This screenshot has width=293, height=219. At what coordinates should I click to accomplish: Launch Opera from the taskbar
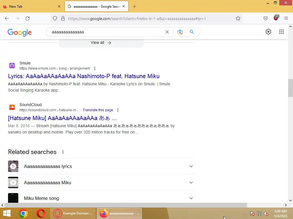pyautogui.click(x=41, y=213)
